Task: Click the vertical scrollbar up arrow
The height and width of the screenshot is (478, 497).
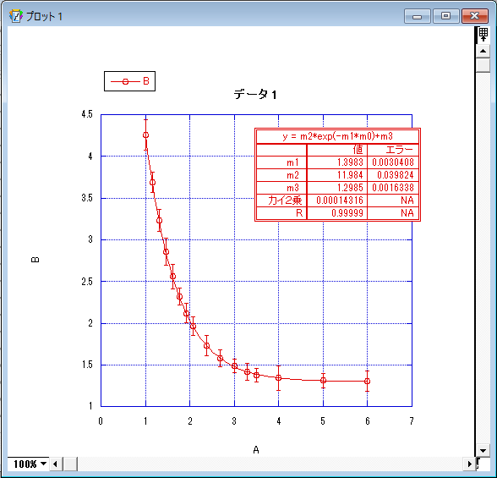Action: (483, 51)
